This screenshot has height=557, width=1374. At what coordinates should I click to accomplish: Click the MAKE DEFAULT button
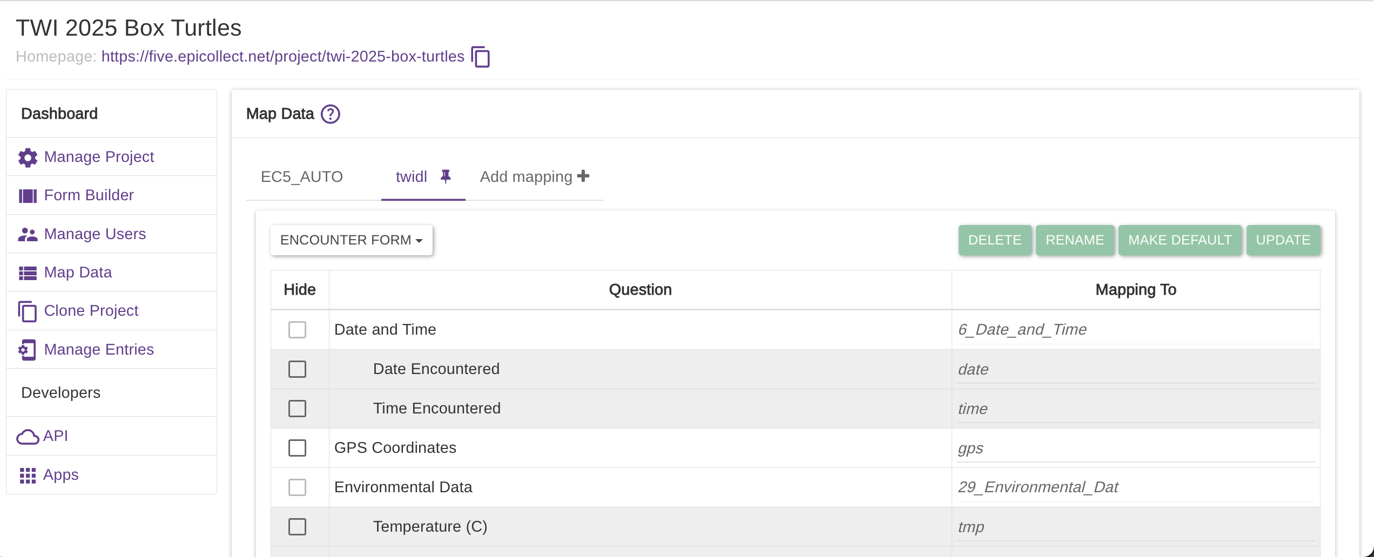coord(1180,240)
